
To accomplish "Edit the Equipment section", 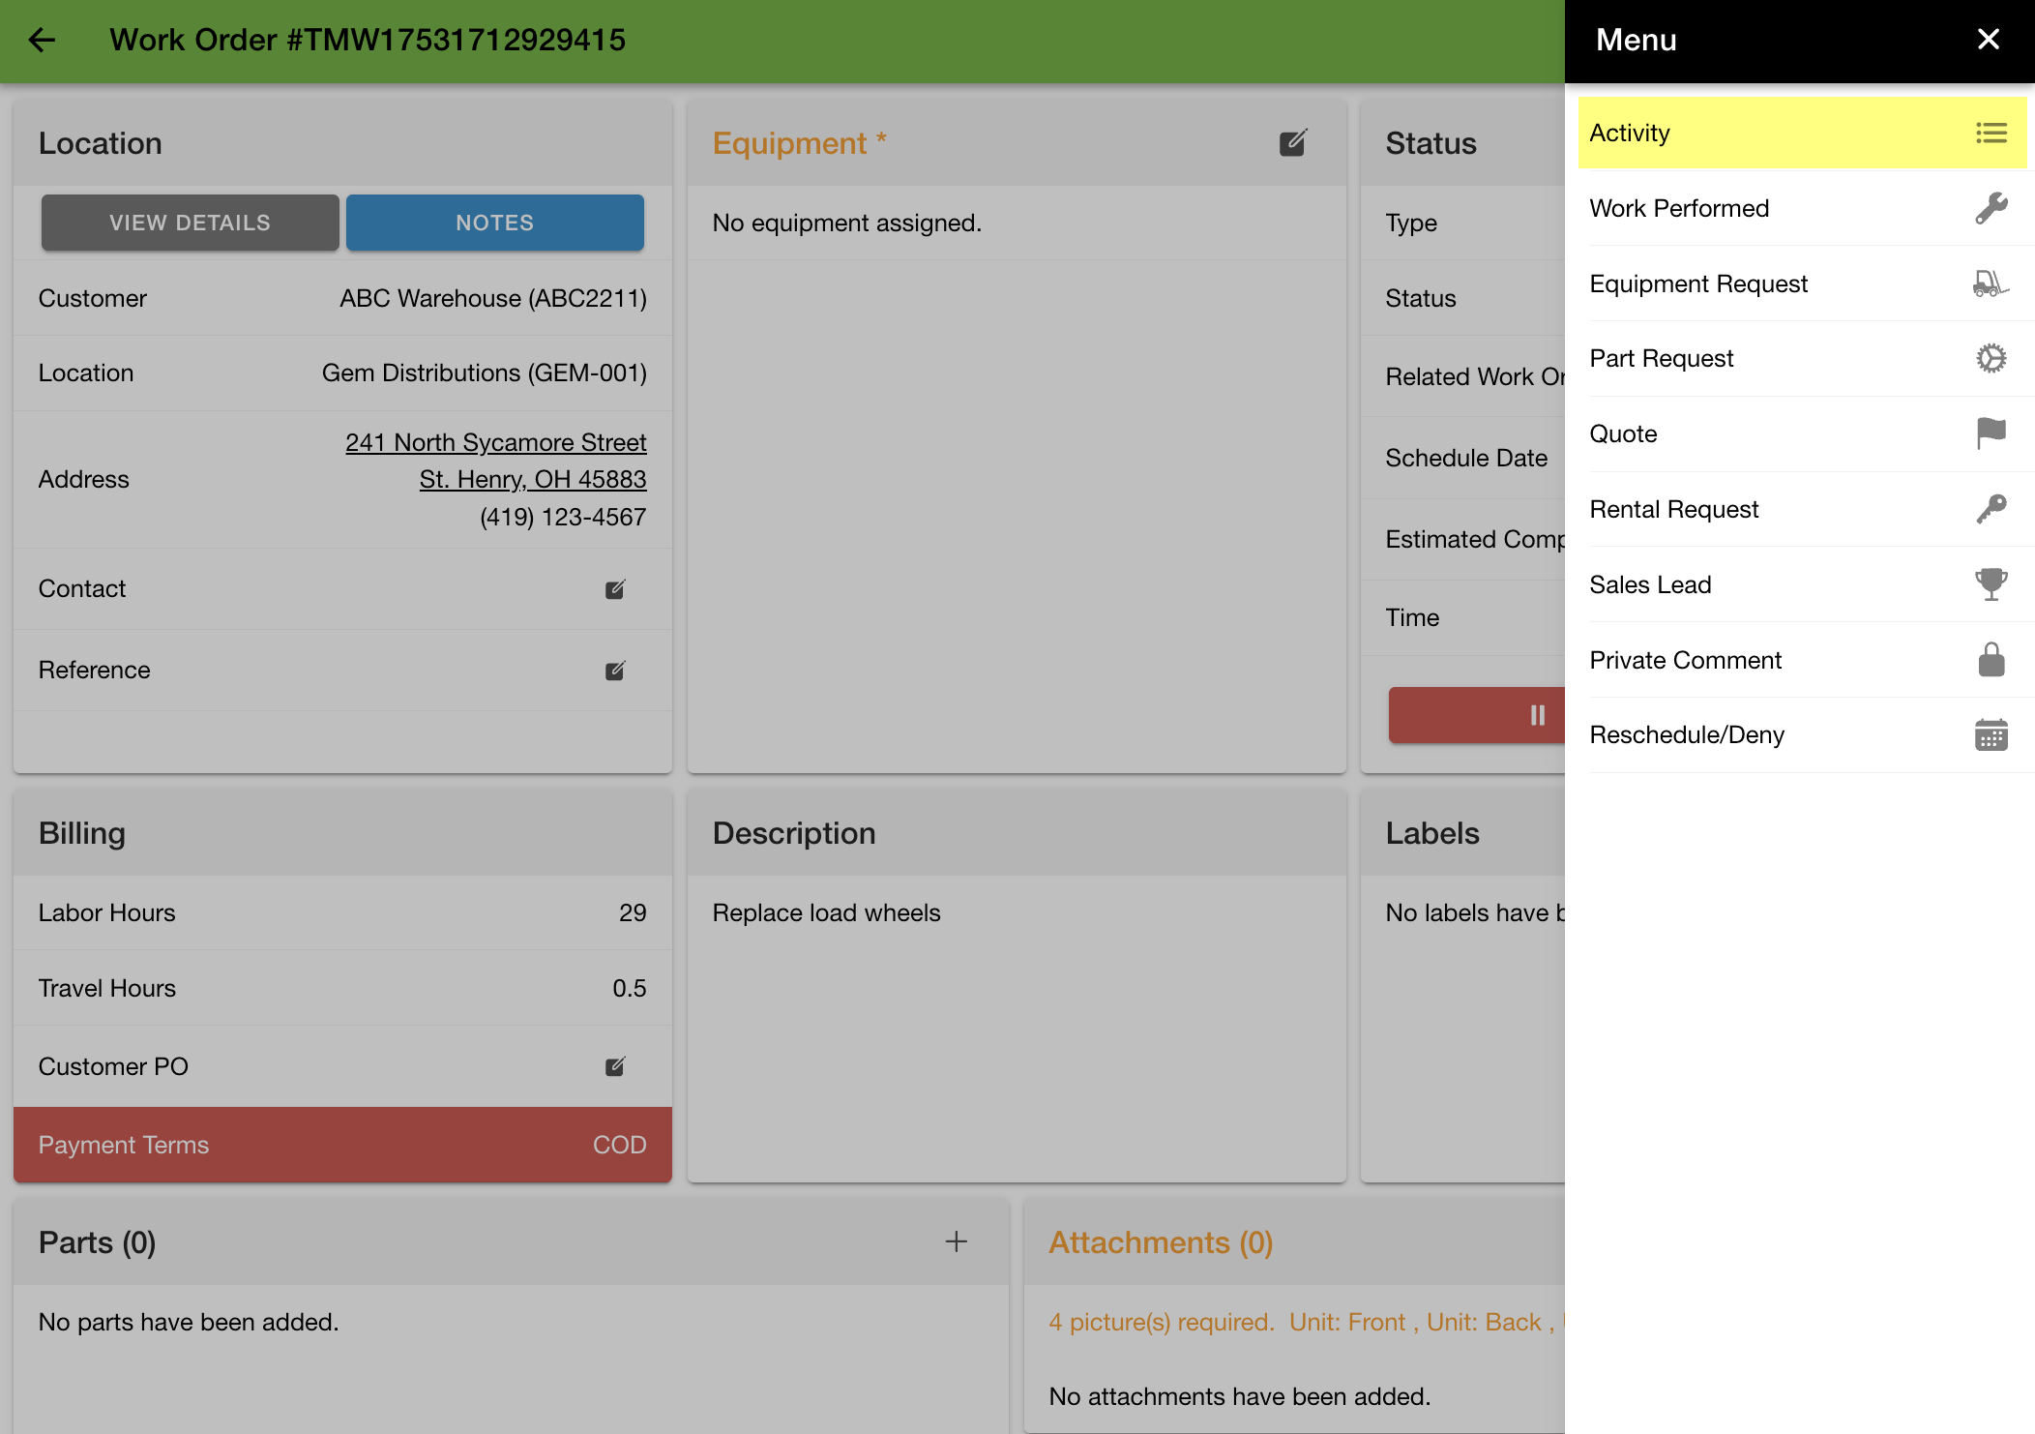I will (x=1292, y=143).
